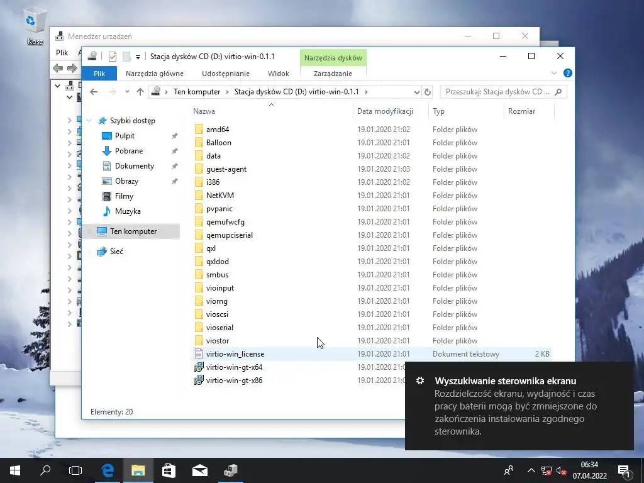Screen dimensions: 644x483
Task: Click the Muzyka music note icon
Action: [x=107, y=211]
